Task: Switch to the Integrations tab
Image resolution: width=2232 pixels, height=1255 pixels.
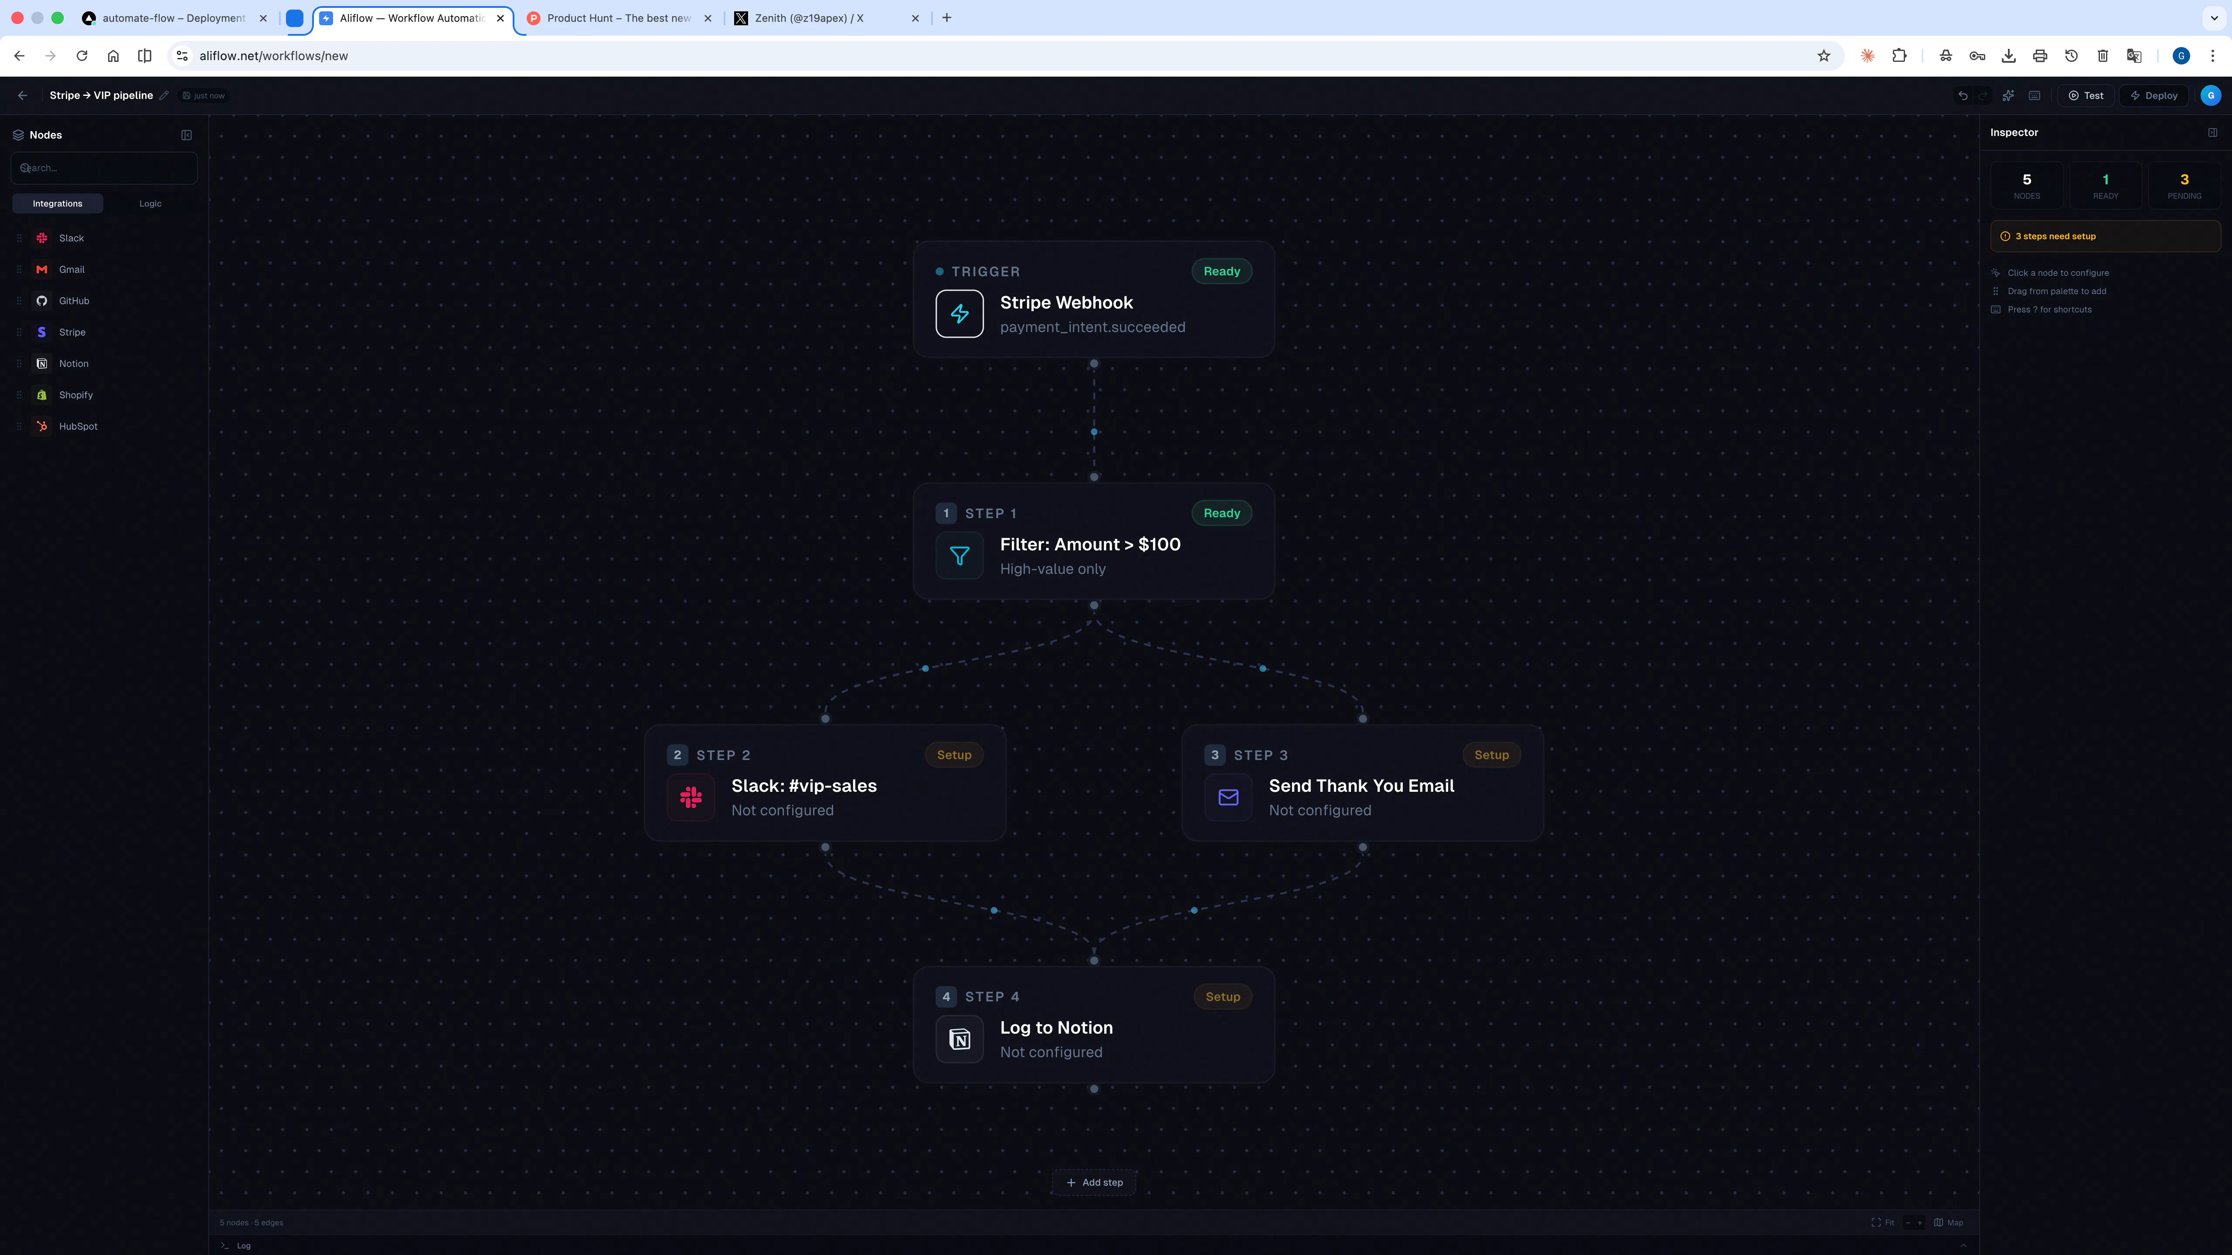Action: tap(57, 204)
